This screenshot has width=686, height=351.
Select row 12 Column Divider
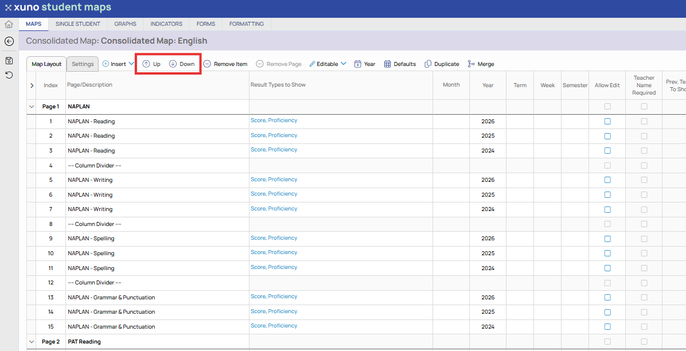[95, 283]
